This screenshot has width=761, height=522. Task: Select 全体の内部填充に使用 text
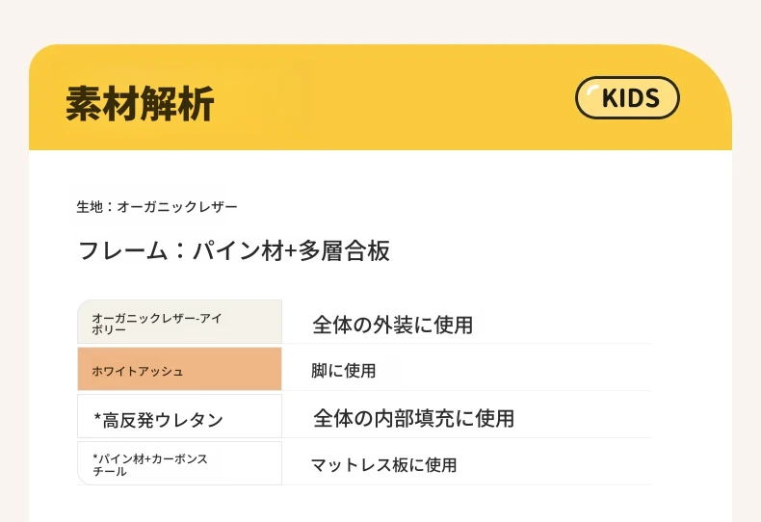(413, 418)
